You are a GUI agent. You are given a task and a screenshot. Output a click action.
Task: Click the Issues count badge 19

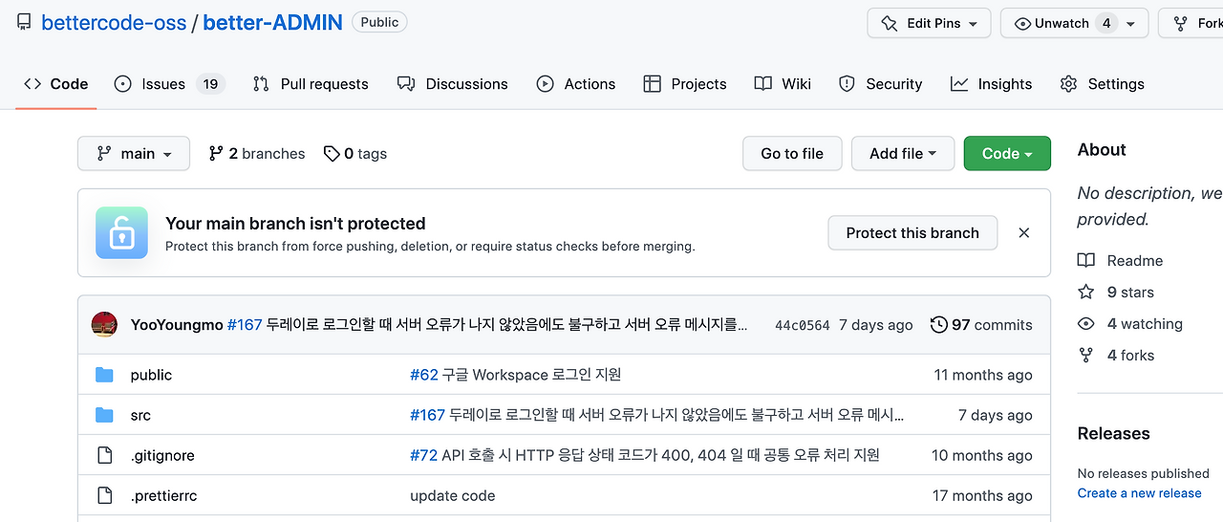pos(210,84)
